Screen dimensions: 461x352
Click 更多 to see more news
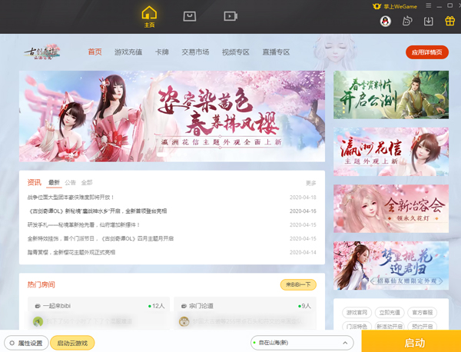[x=310, y=183]
